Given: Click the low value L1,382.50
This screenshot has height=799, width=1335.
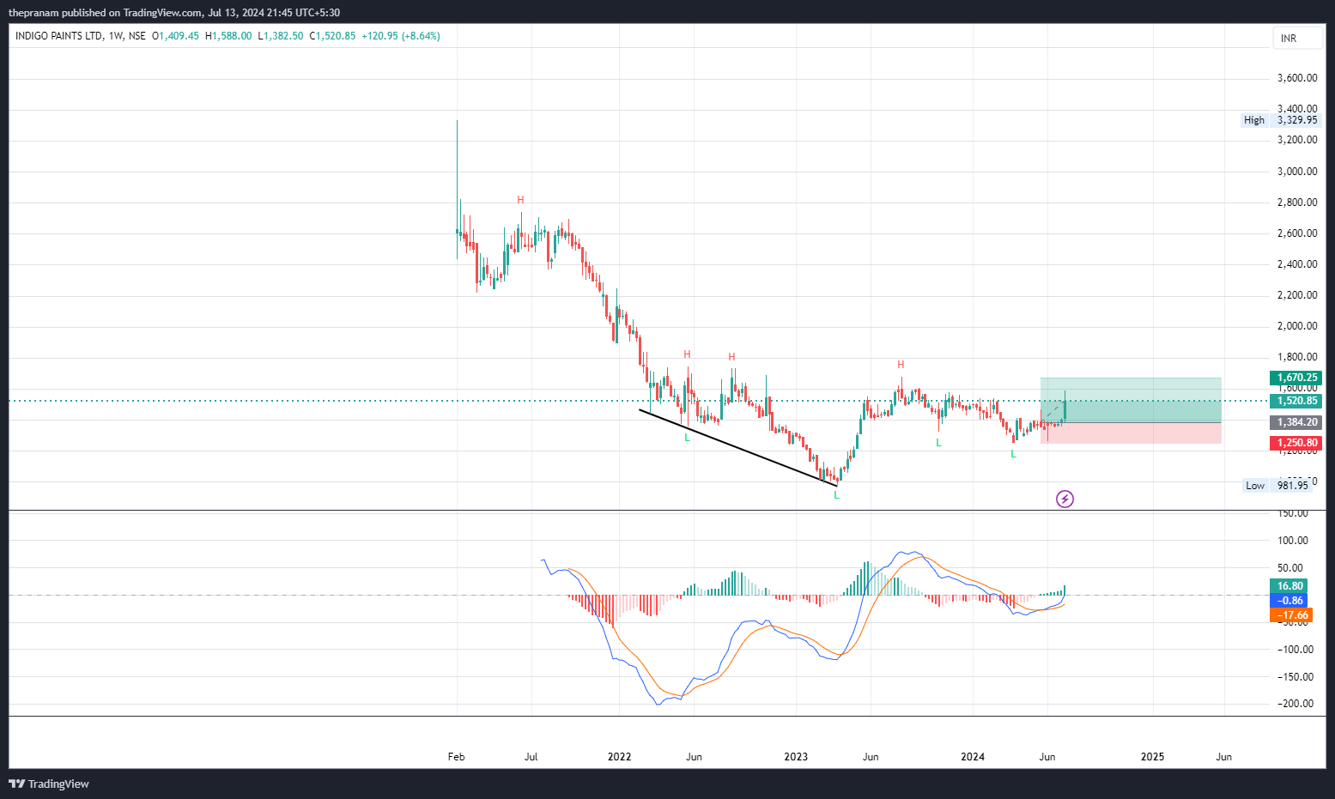Looking at the screenshot, I should point(281,36).
